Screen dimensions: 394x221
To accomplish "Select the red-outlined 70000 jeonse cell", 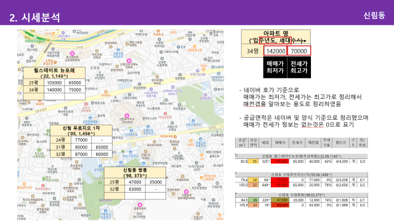I will pyautogui.click(x=299, y=51).
